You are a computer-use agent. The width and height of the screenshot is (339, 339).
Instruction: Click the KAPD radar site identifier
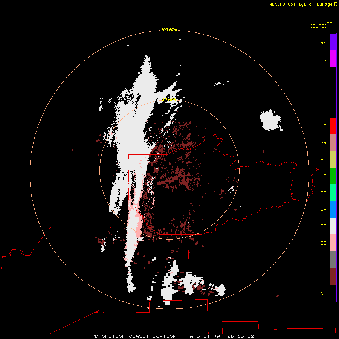pos(193,336)
